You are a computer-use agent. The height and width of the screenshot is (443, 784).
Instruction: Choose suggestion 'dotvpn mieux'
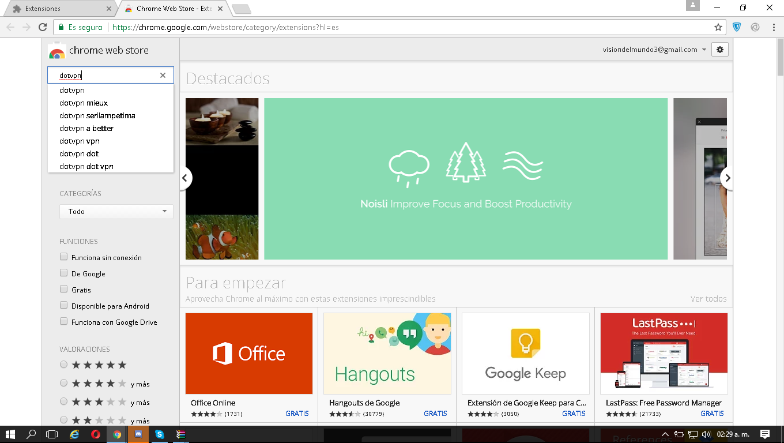pos(111,103)
